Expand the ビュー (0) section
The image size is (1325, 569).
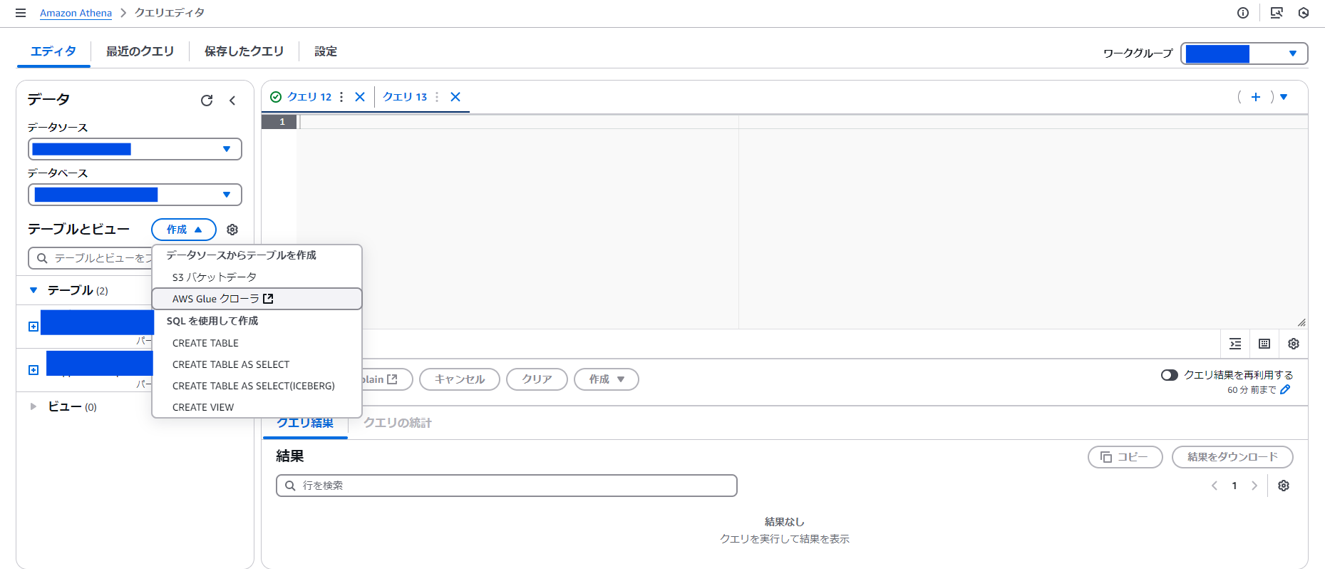[33, 406]
